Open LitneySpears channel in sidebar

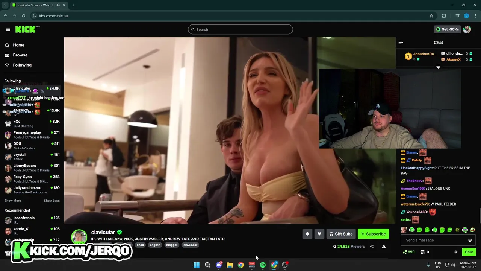coord(32,167)
